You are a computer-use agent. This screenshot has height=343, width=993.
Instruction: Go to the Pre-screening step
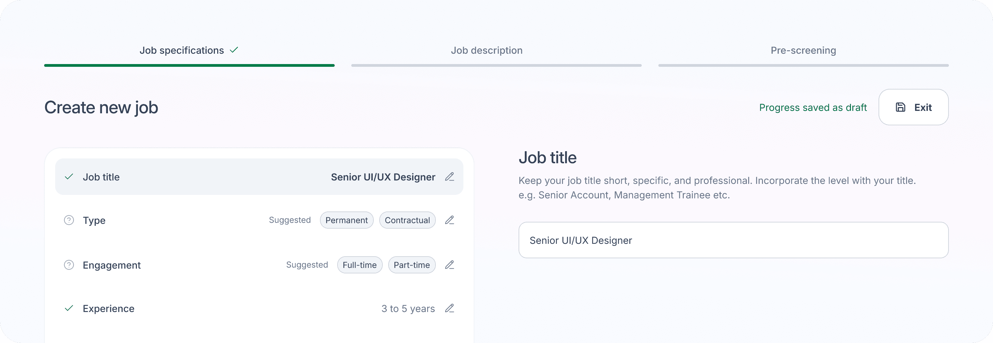(803, 50)
